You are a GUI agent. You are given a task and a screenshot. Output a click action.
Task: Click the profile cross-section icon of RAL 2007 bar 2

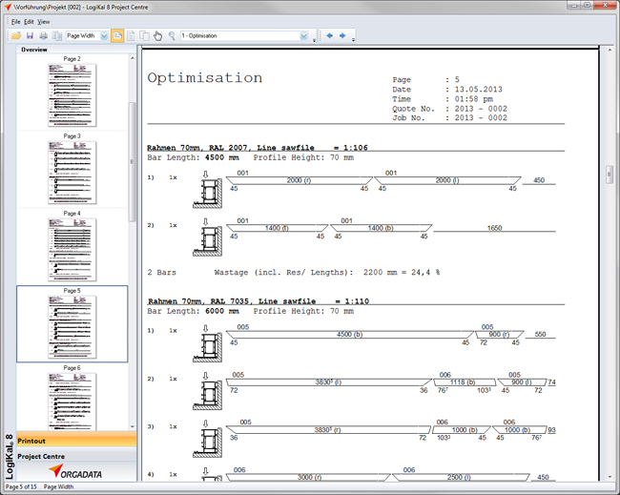point(208,240)
